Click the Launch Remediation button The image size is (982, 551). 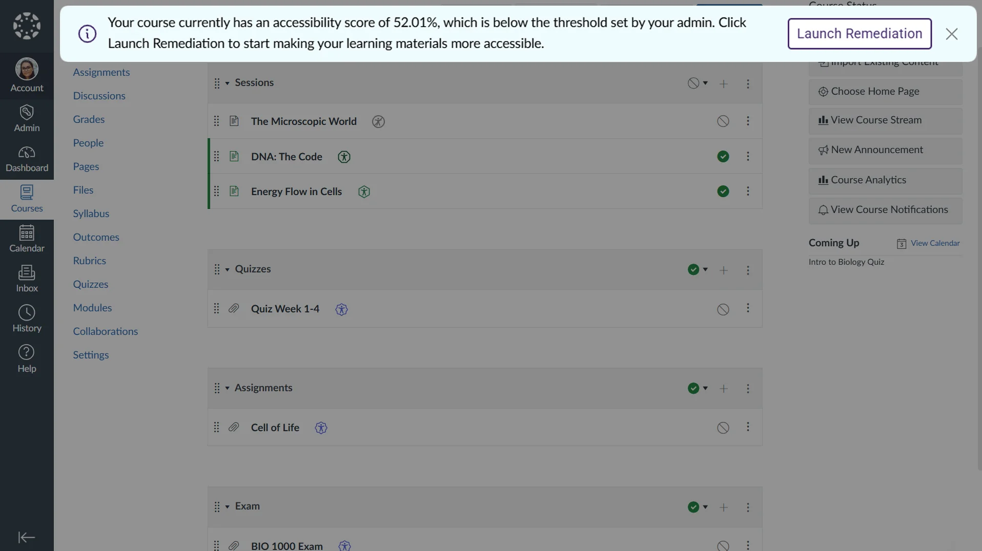click(x=859, y=34)
